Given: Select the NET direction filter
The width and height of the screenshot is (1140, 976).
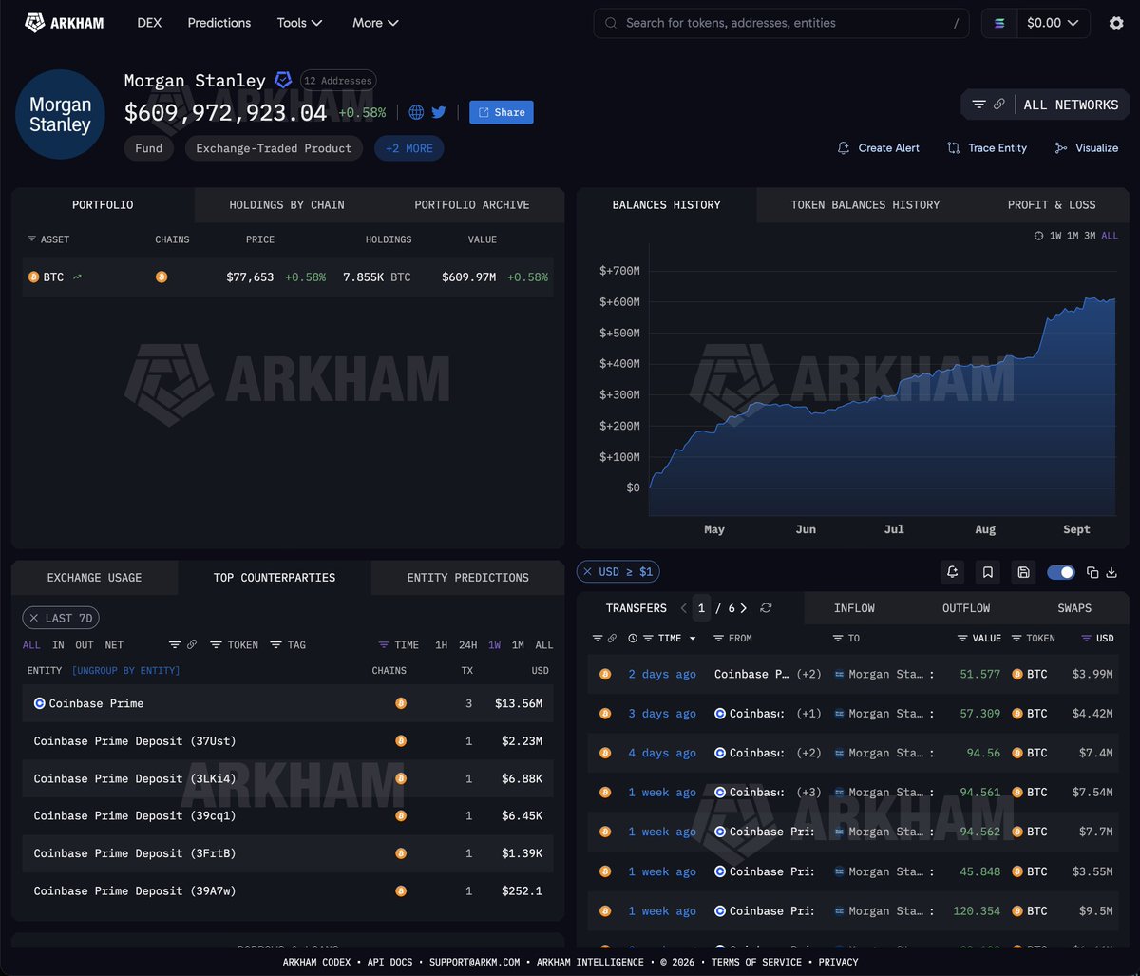Looking at the screenshot, I should pyautogui.click(x=114, y=645).
